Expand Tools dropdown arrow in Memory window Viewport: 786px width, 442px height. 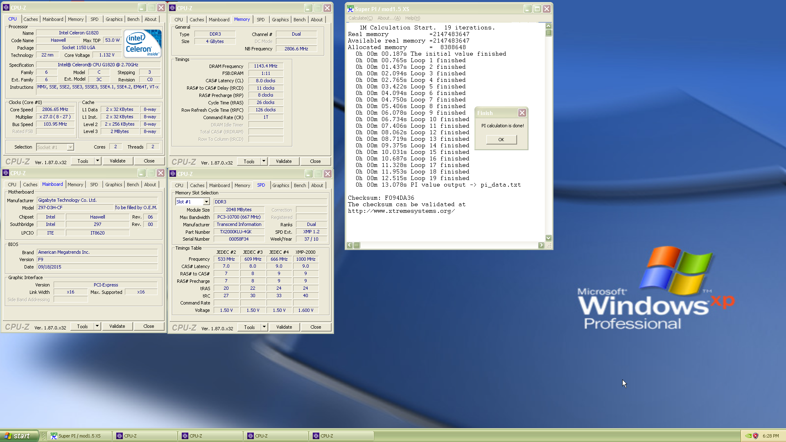point(264,161)
